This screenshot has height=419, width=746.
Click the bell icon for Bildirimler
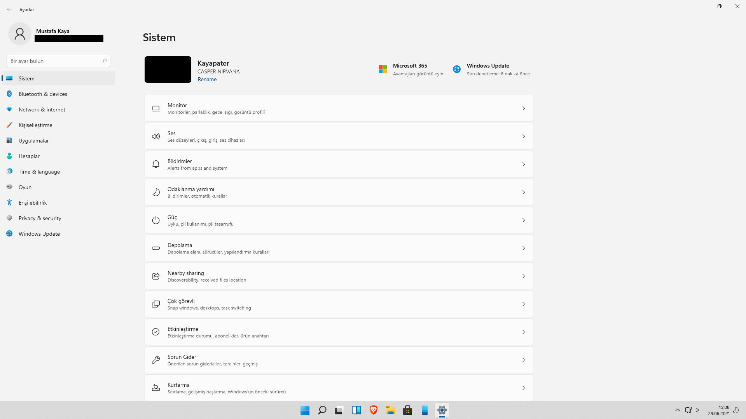tap(156, 164)
